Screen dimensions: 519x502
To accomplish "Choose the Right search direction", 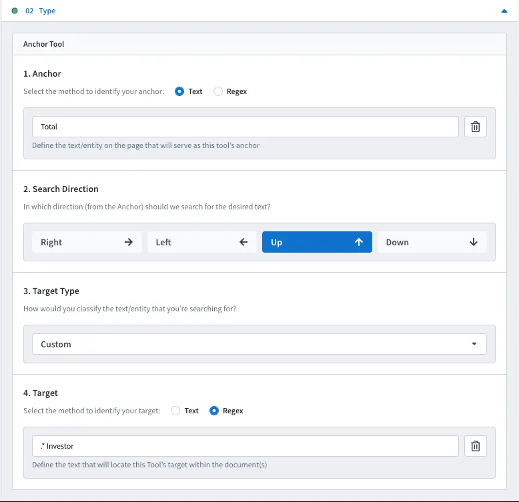I will pos(87,242).
